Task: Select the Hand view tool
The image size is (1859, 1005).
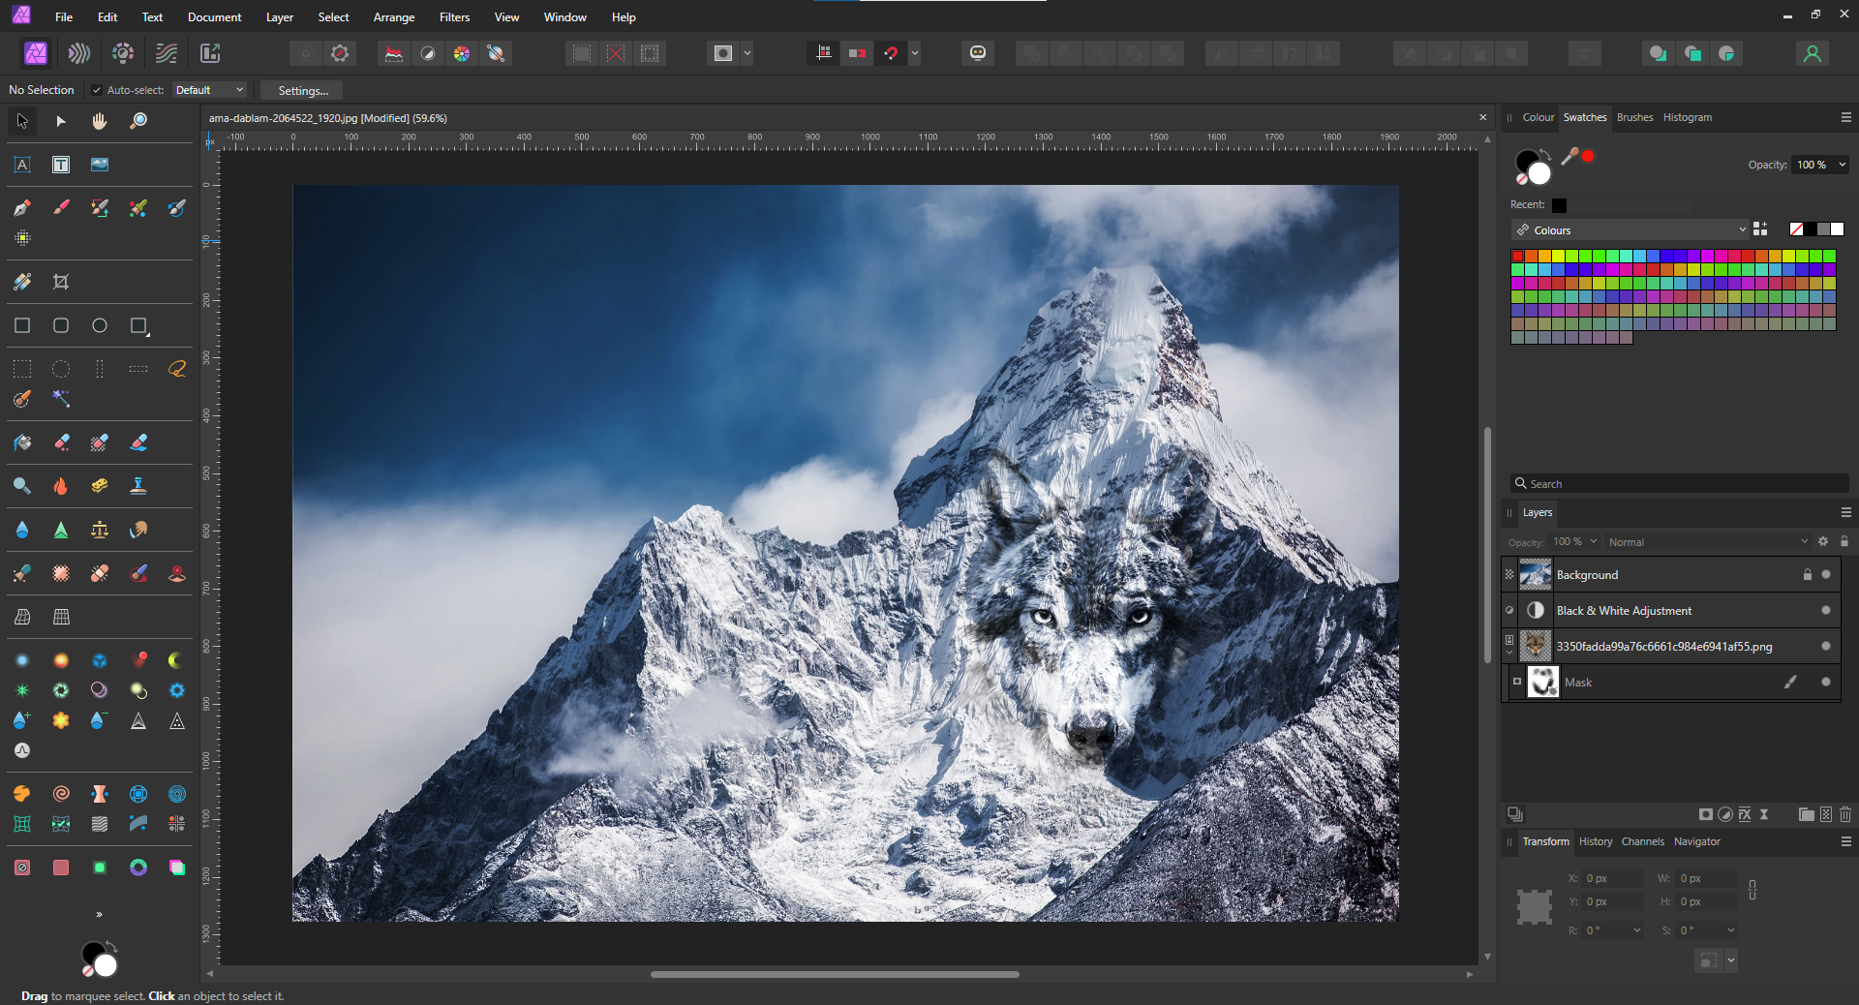Action: [100, 121]
